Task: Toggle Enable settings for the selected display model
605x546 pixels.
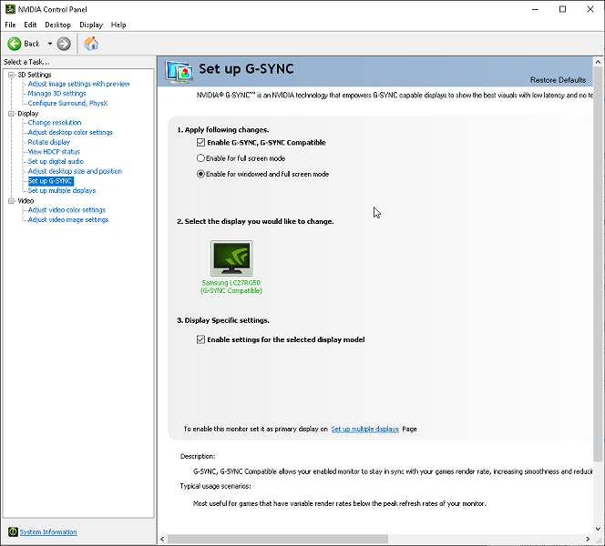Action: click(200, 339)
